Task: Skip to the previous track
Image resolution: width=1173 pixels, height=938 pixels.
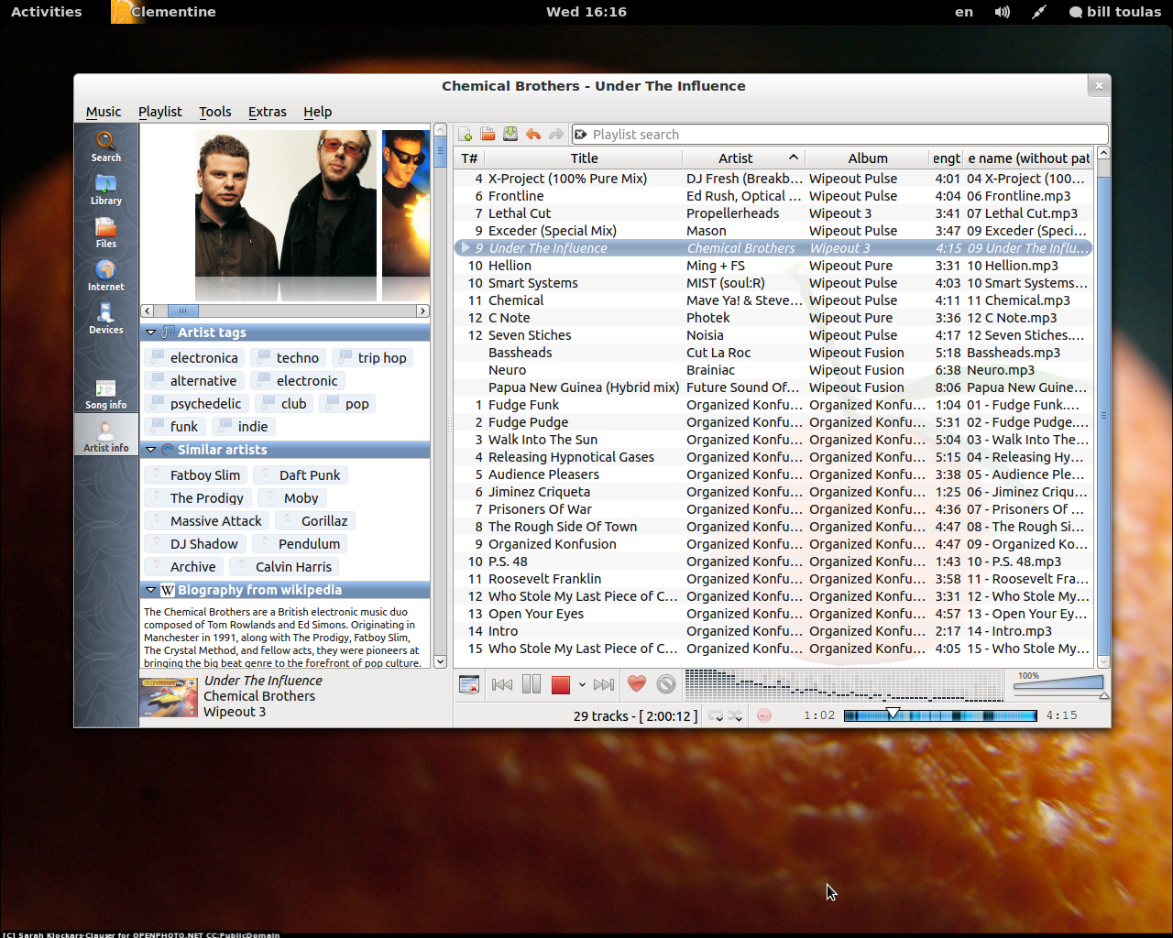Action: [x=502, y=684]
